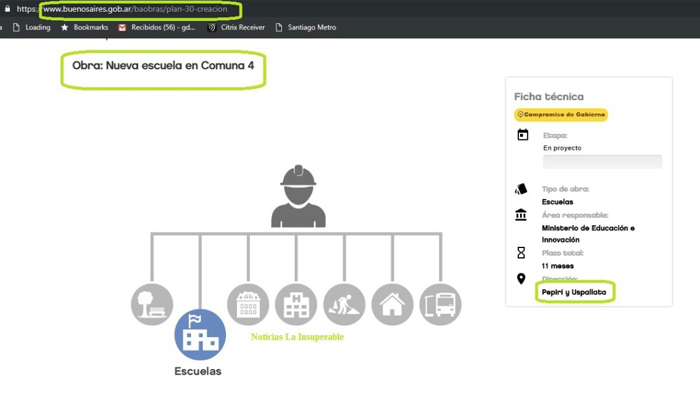The height and width of the screenshot is (404, 700).
Task: Click the hourglass icon beside Plazo total
Action: (521, 253)
